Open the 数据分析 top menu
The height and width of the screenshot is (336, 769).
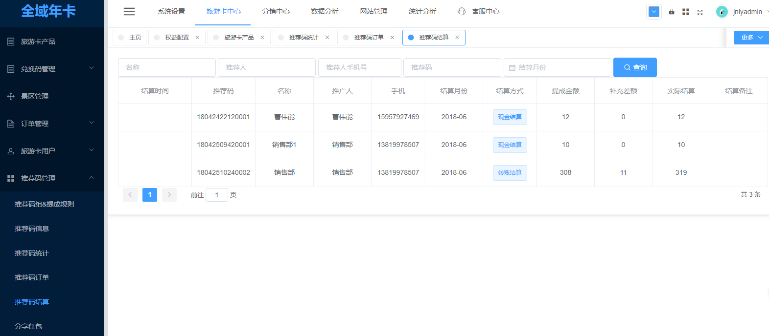tap(325, 11)
